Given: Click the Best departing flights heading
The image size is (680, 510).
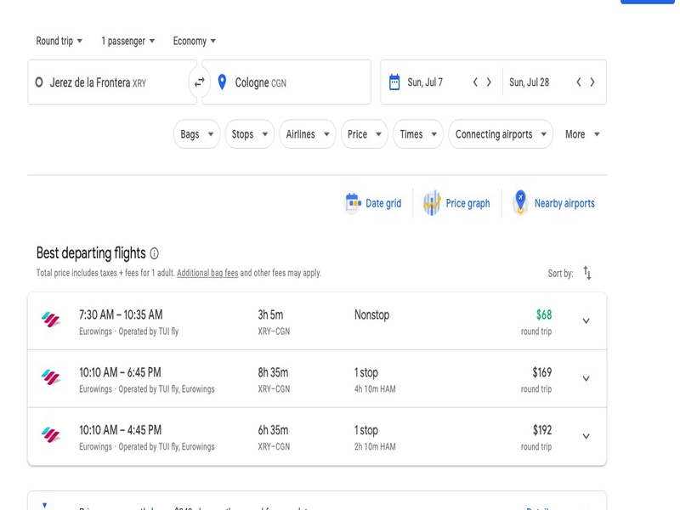Looking at the screenshot, I should 91,252.
